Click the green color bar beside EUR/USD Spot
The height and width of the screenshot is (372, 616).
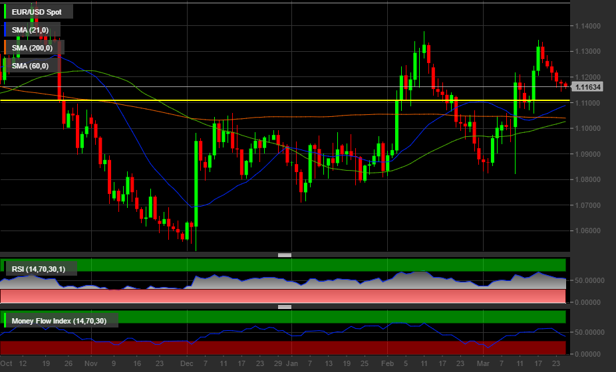pos(5,11)
